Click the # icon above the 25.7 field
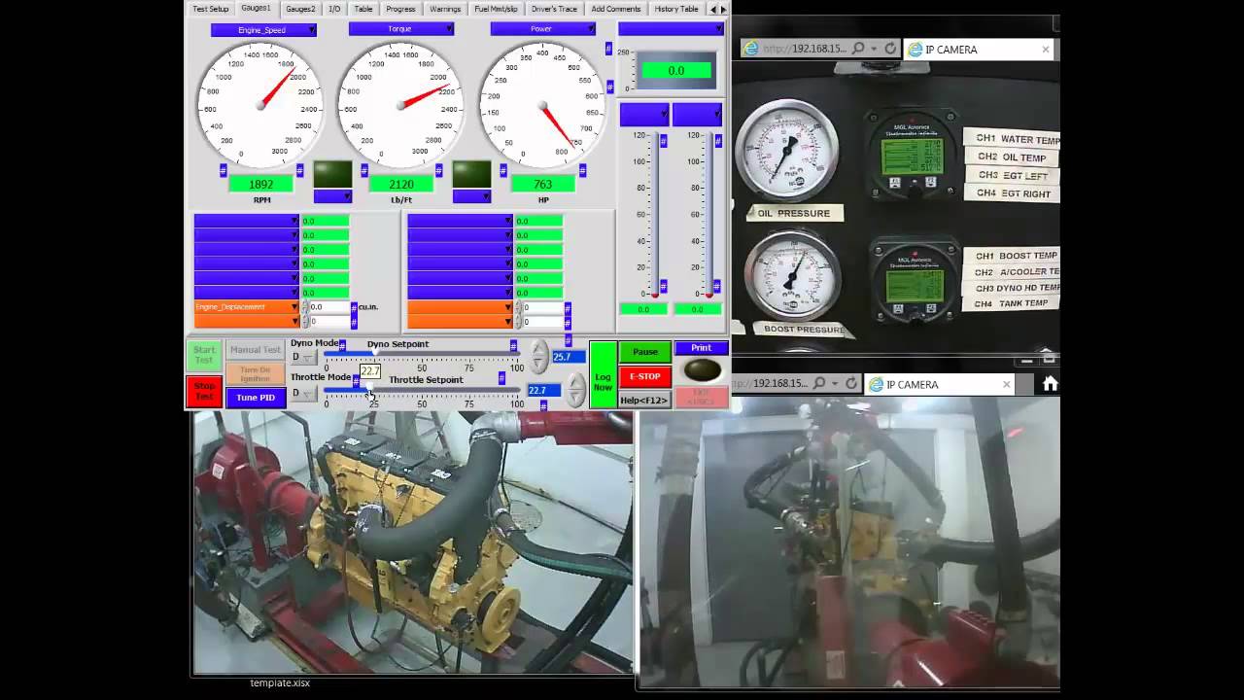This screenshot has height=700, width=1244. [569, 341]
